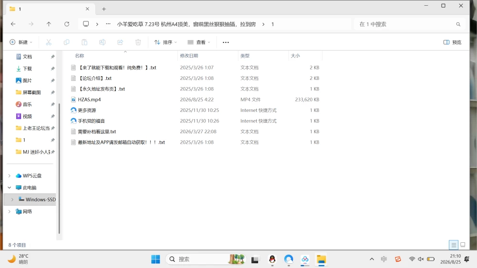477x268 pixels.
Task: Sort by the 名称 column header
Action: (x=79, y=56)
